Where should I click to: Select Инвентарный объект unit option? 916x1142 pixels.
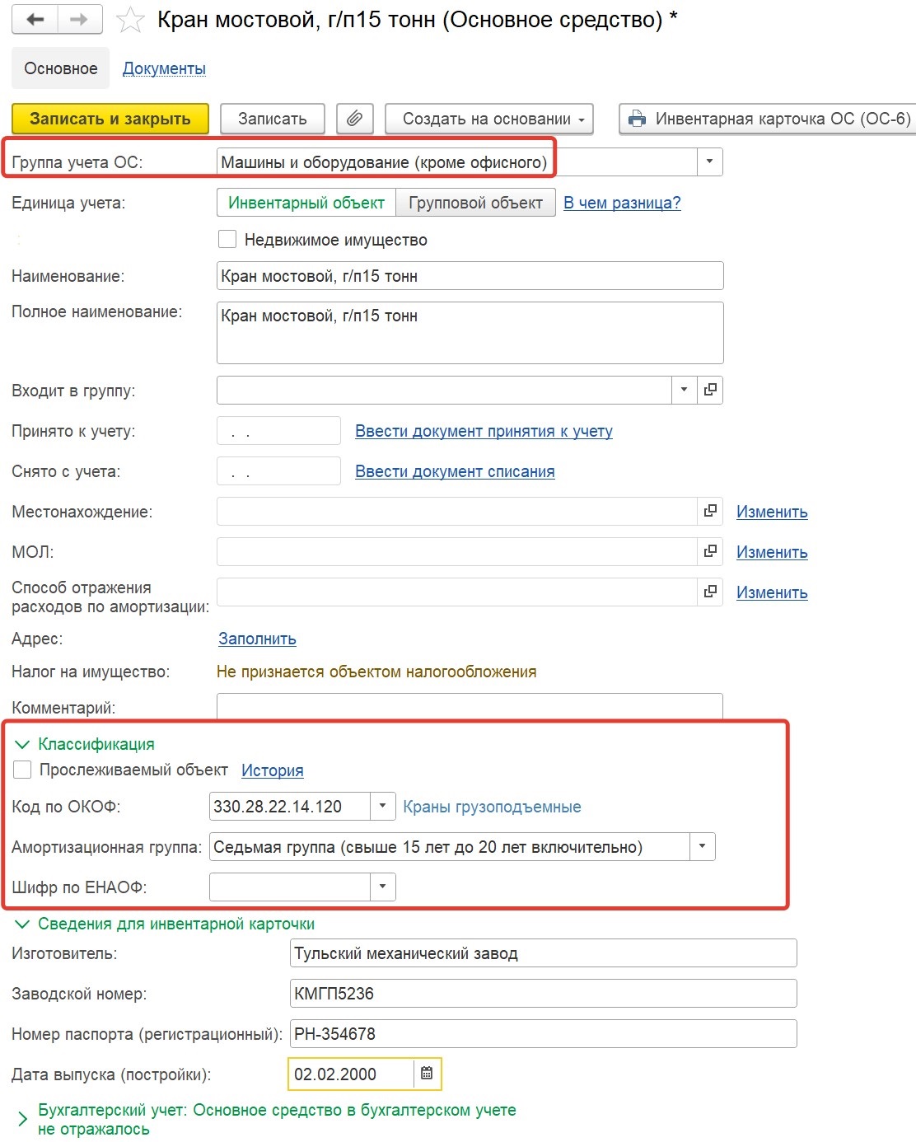tap(306, 203)
